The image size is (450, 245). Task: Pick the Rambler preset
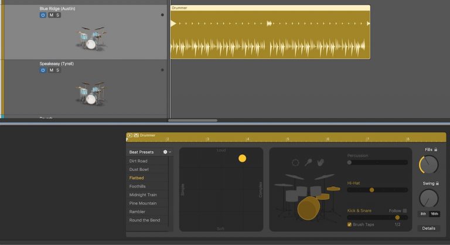click(137, 212)
